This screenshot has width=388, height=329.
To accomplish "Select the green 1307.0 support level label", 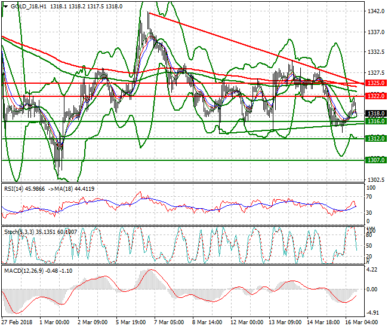I will tap(375, 160).
